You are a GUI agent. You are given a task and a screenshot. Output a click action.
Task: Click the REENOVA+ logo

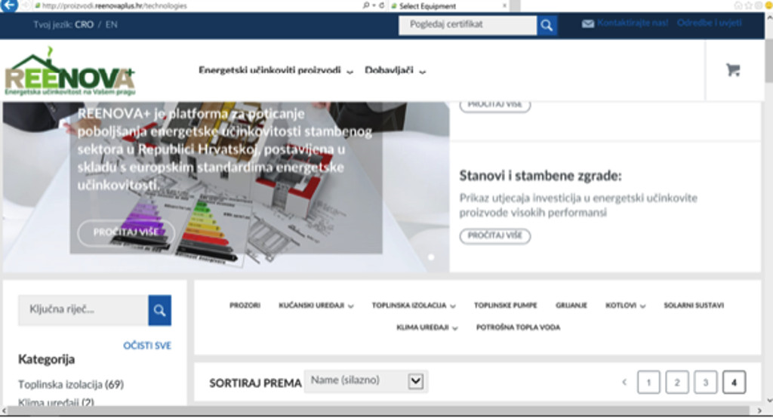(69, 72)
